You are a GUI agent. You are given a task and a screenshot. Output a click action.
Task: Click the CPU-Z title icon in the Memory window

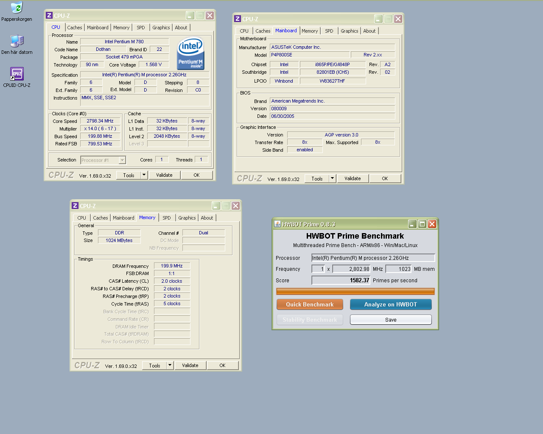click(x=75, y=206)
